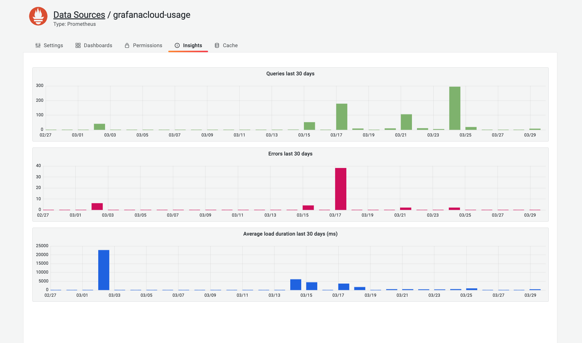Image resolution: width=582 pixels, height=343 pixels.
Task: Click the tallest blue load duration bar
Action: point(104,270)
